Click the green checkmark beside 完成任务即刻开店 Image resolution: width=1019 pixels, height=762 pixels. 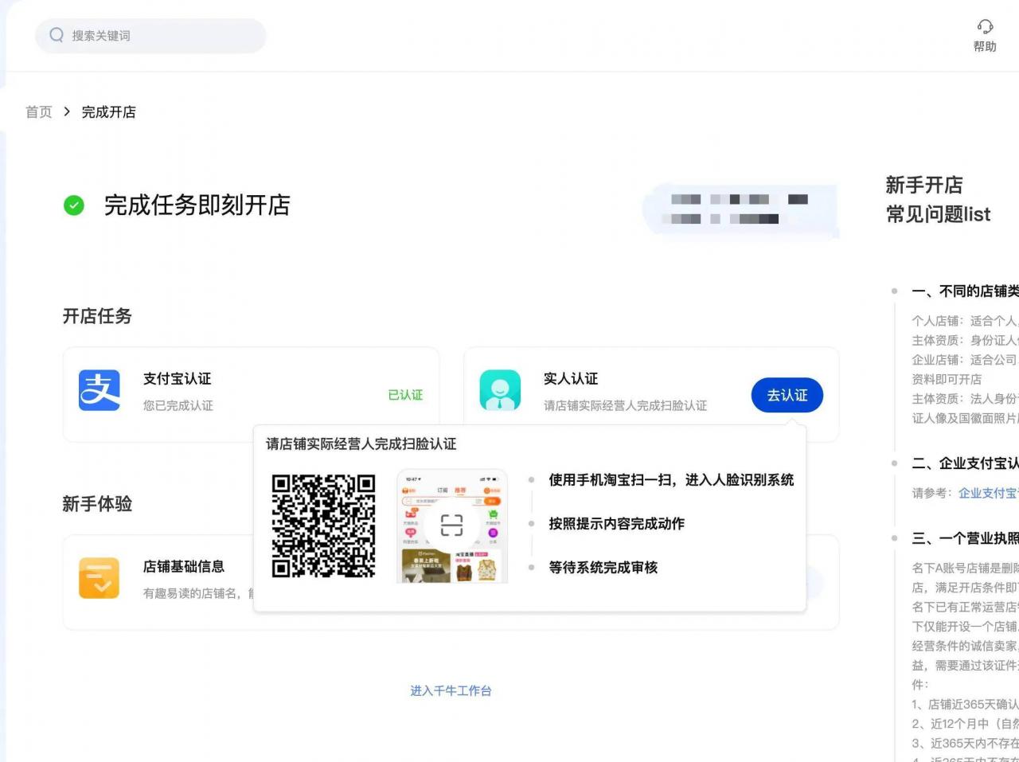click(x=73, y=205)
